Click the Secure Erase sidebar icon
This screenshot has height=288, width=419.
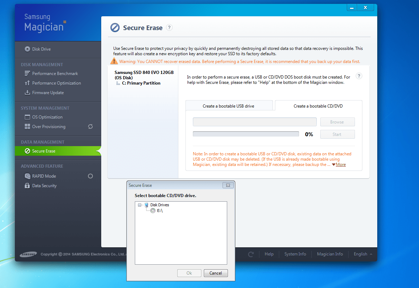[27, 151]
